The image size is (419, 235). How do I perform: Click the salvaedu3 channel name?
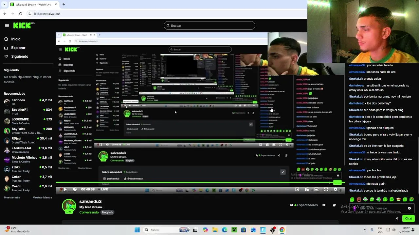(x=90, y=201)
